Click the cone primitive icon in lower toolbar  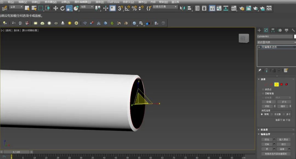click(63, 23)
